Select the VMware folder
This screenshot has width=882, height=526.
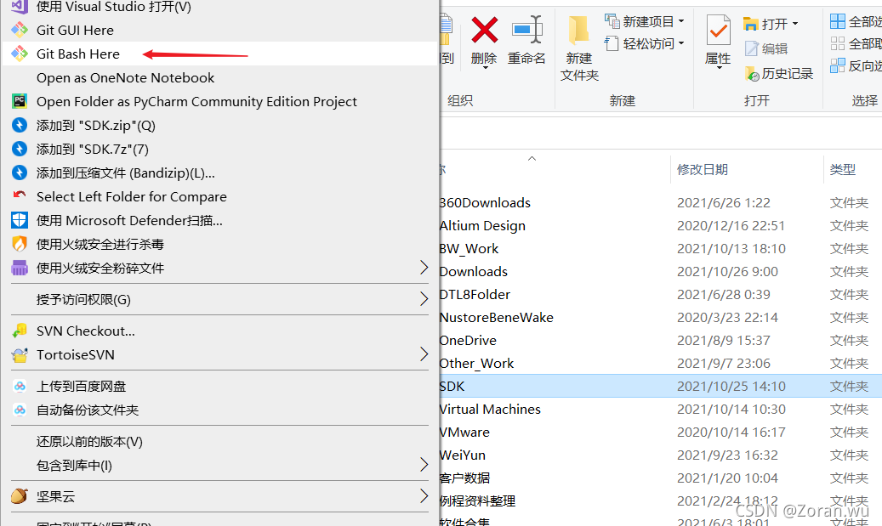click(x=464, y=433)
